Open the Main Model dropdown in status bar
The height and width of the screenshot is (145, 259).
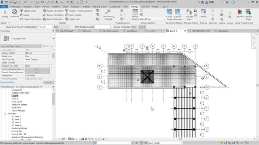pyautogui.click(x=165, y=143)
